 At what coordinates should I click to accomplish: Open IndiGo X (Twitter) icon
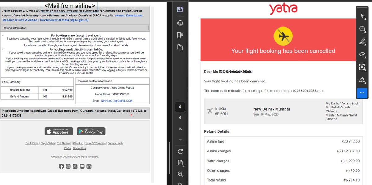(x=75, y=166)
